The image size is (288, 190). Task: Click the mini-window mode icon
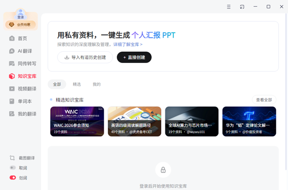pyautogui.click(x=242, y=7)
